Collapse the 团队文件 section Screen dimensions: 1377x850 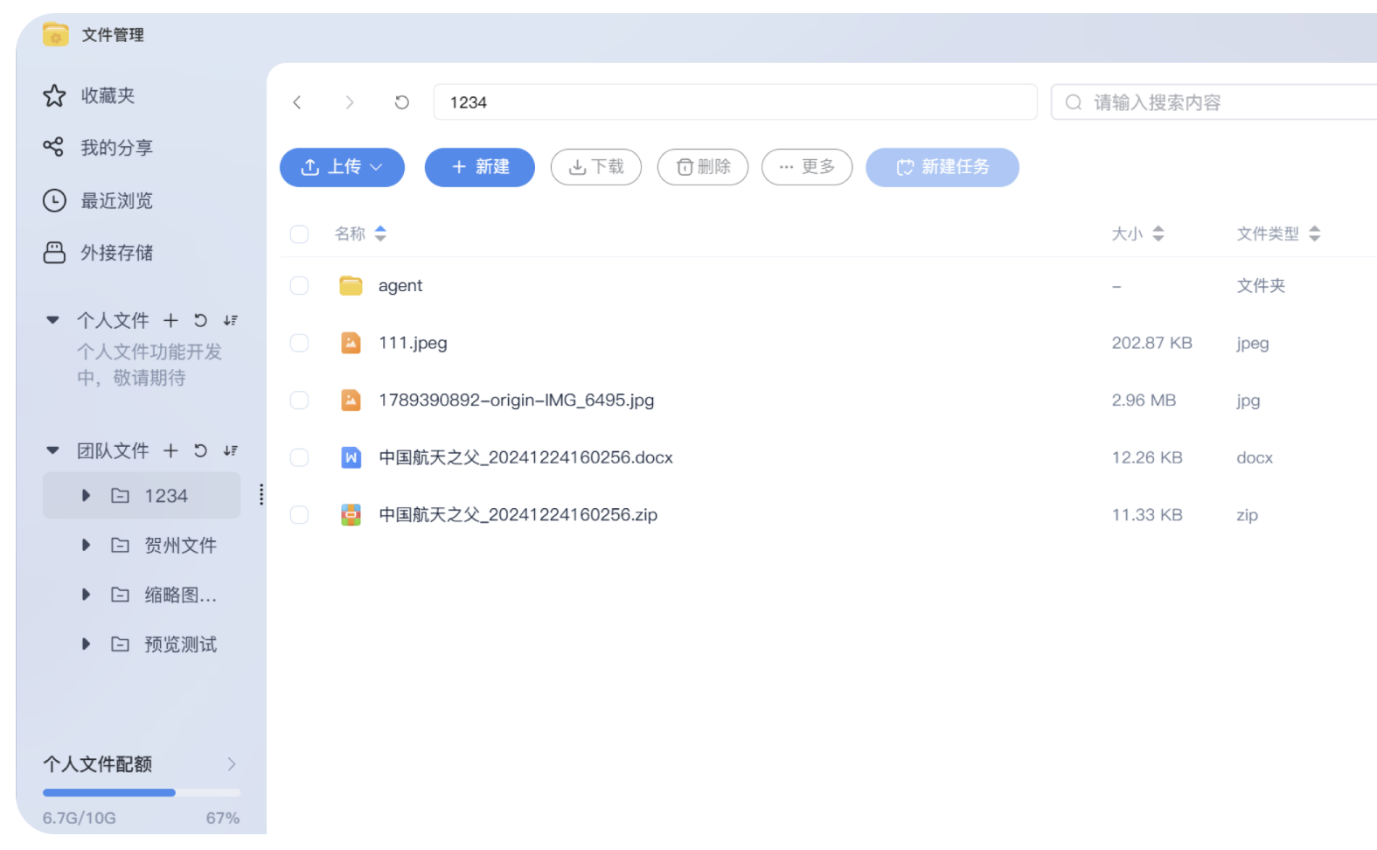[52, 450]
